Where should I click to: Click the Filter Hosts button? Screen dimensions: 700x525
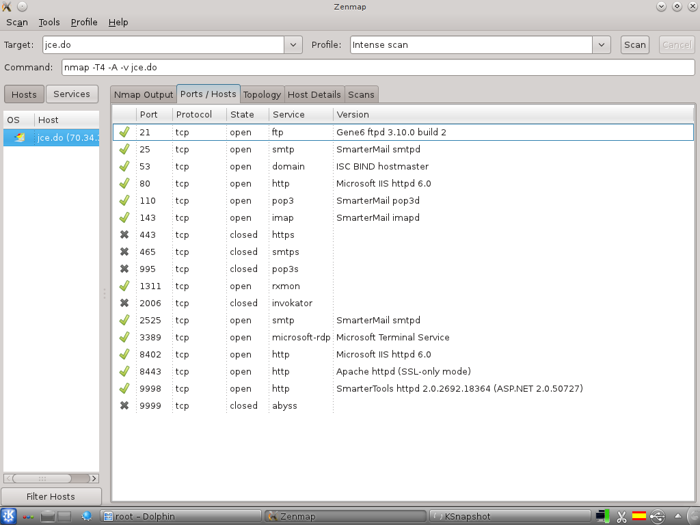(51, 496)
